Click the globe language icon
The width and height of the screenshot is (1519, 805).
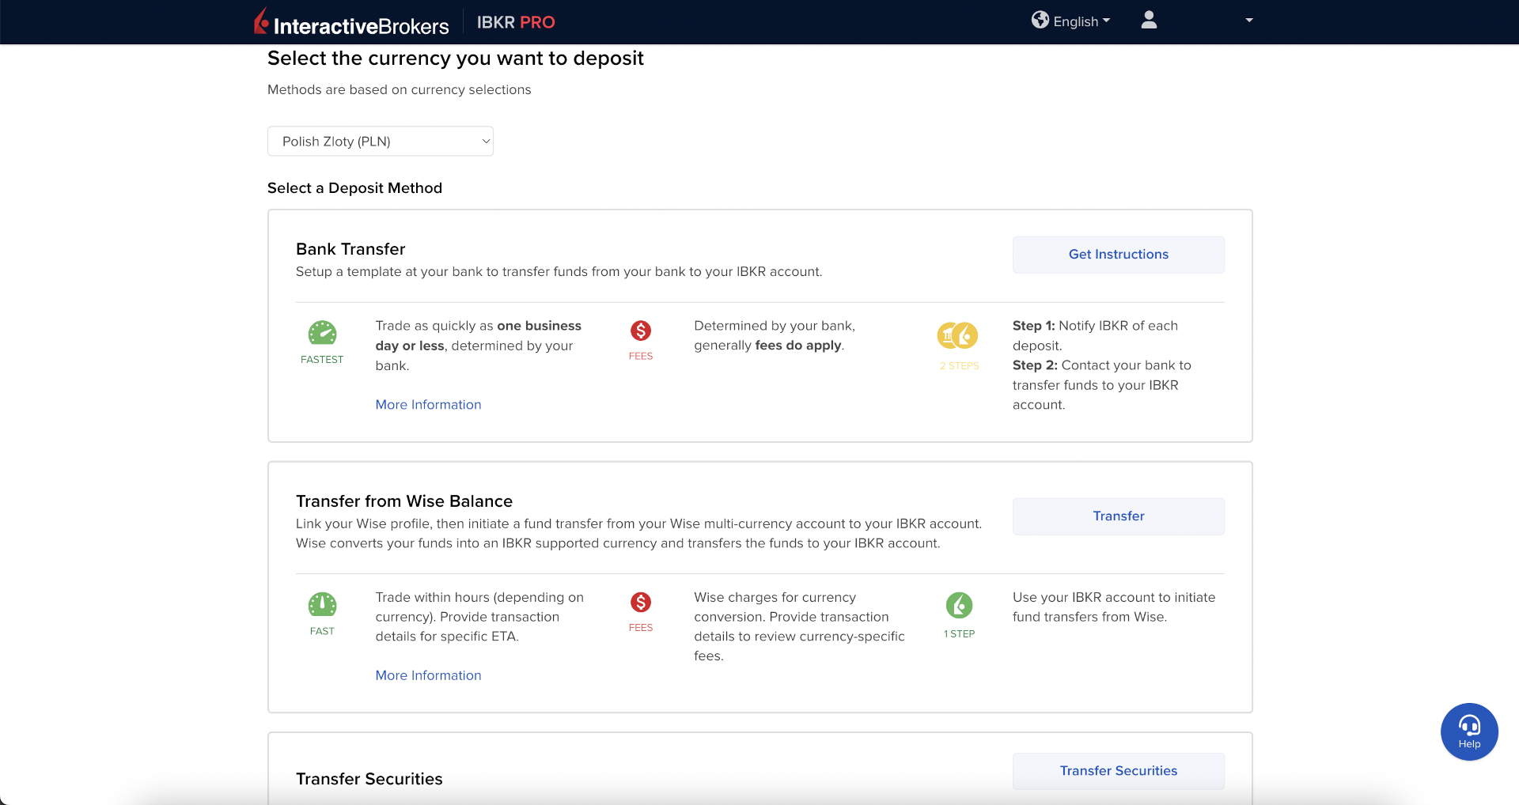coord(1040,21)
